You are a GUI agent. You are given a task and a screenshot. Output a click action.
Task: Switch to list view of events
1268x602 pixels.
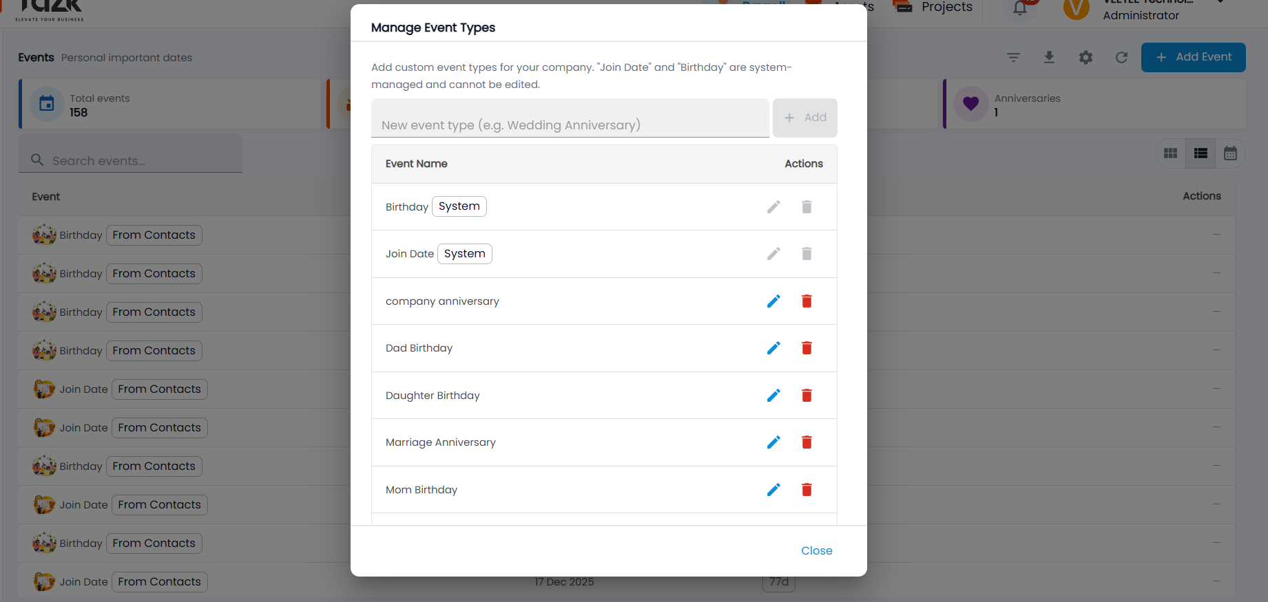(x=1201, y=153)
